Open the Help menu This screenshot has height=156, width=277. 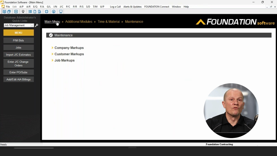click(186, 7)
